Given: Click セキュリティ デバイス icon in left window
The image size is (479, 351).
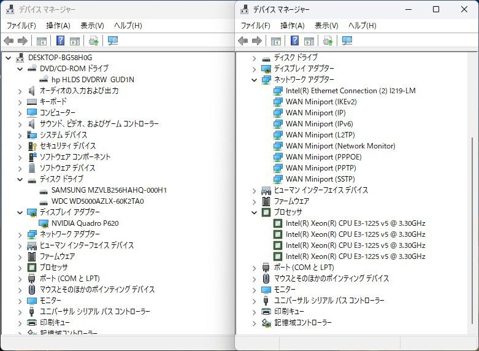Looking at the screenshot, I should [32, 146].
